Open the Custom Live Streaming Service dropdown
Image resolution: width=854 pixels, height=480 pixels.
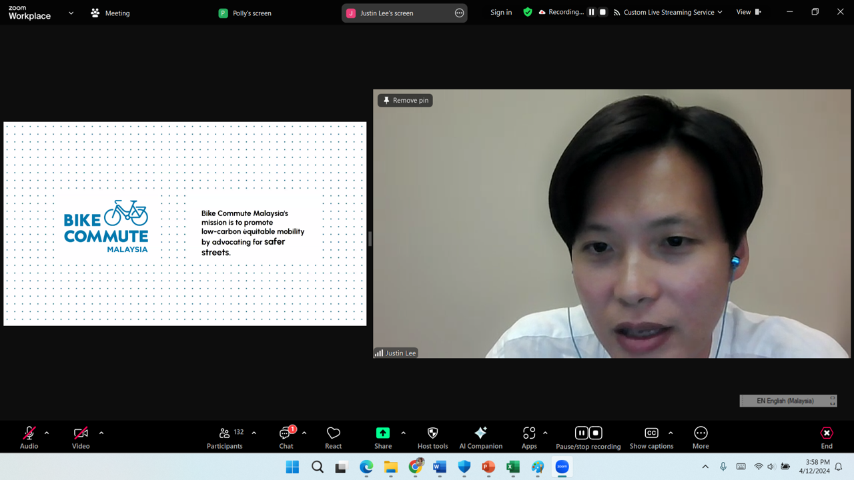(x=668, y=13)
